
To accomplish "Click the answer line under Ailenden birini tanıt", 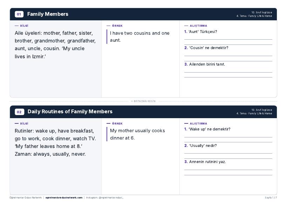I will 228,72.
